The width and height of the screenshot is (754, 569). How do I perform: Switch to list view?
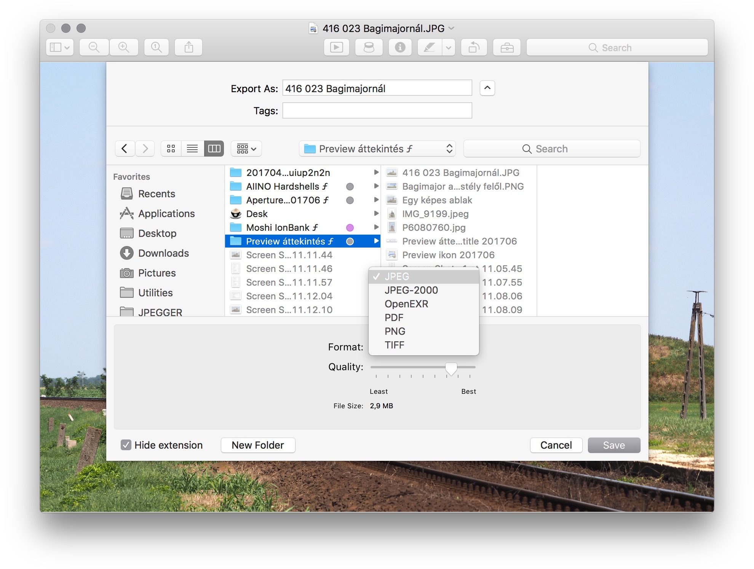tap(192, 149)
